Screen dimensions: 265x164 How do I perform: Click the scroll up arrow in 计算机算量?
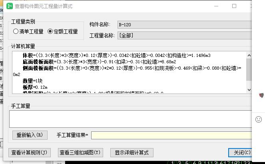click(249, 55)
